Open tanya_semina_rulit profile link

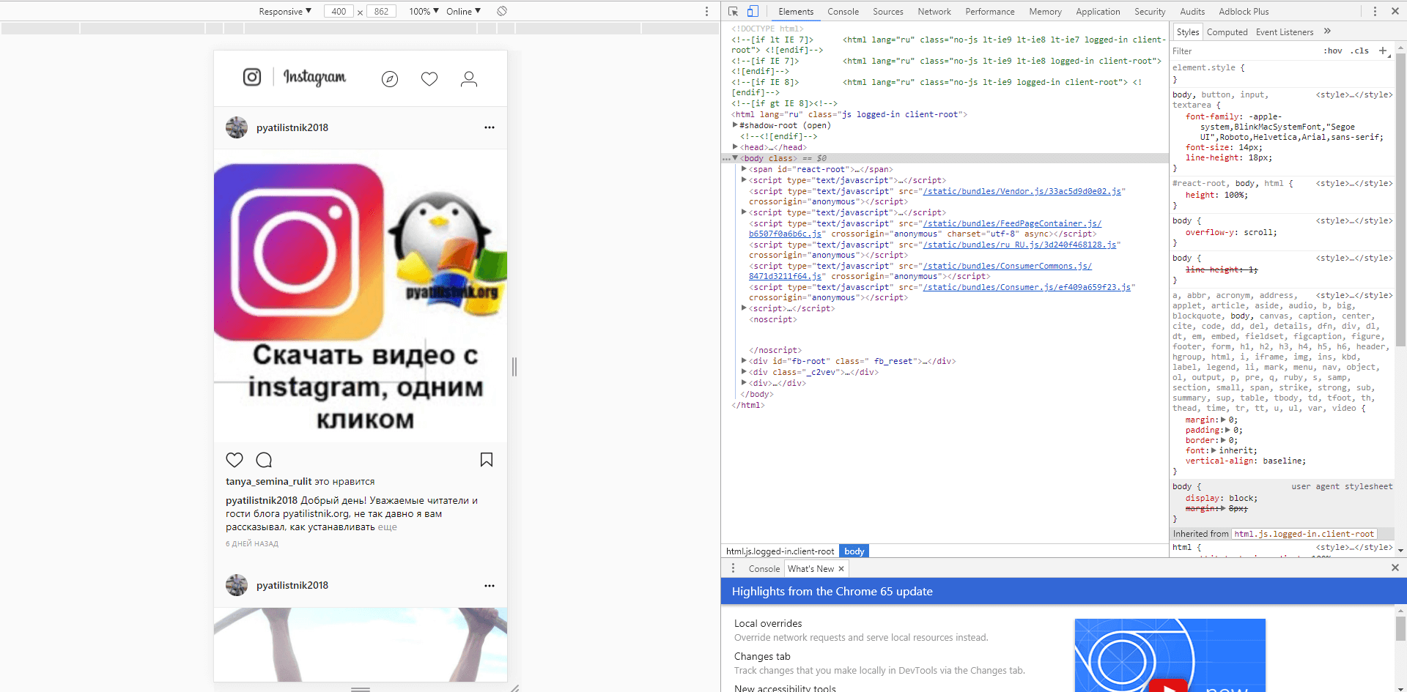coord(268,482)
